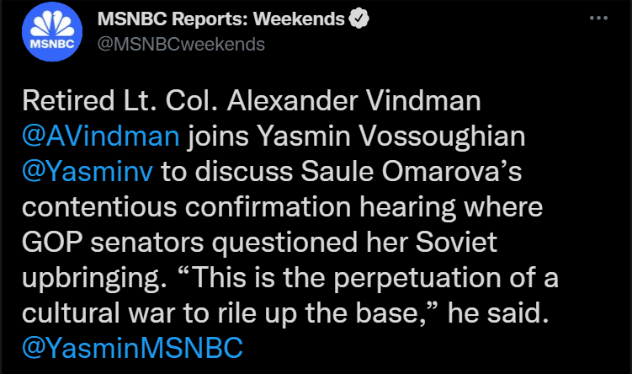This screenshot has height=374, width=632.
Task: Click the verified checkmark badge
Action: coord(358,19)
